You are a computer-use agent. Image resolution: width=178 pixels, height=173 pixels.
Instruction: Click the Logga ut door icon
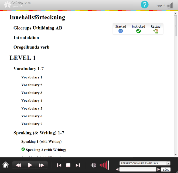click(170, 5)
